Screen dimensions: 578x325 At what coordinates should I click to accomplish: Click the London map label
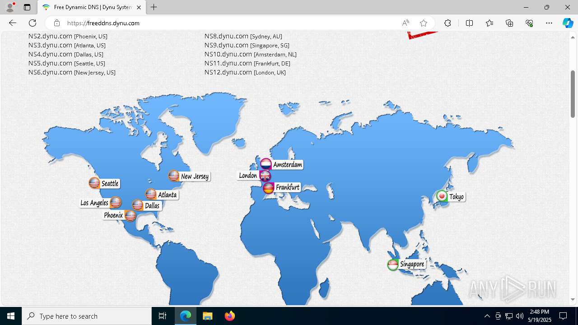(x=248, y=175)
